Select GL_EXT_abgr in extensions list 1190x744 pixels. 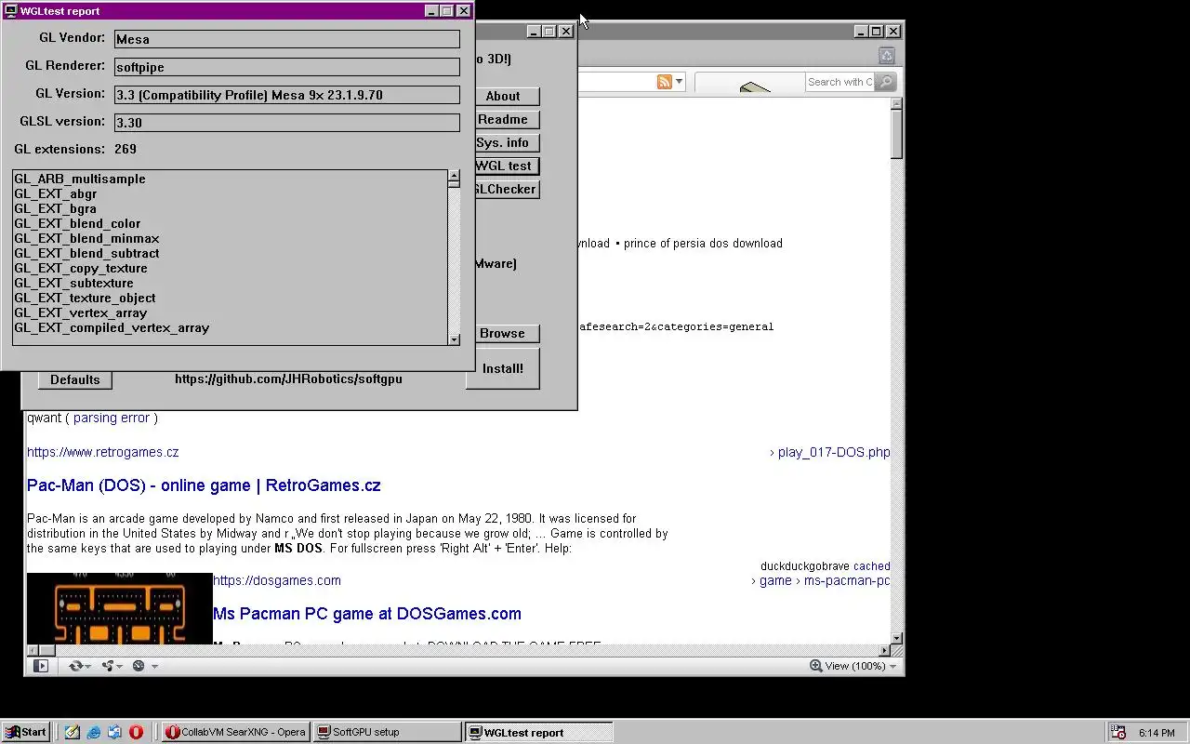point(231,193)
